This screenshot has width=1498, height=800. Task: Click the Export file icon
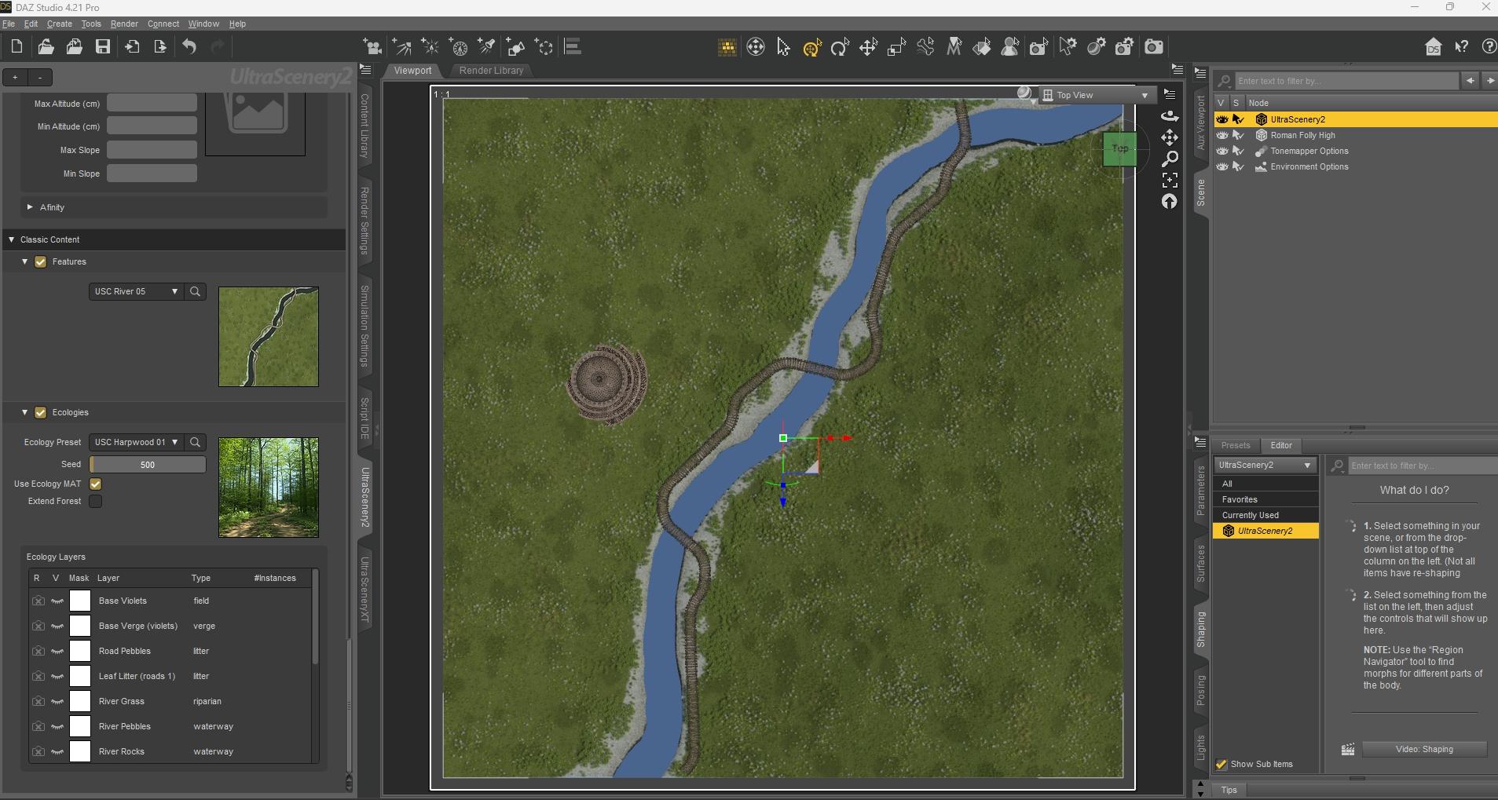coord(160,47)
